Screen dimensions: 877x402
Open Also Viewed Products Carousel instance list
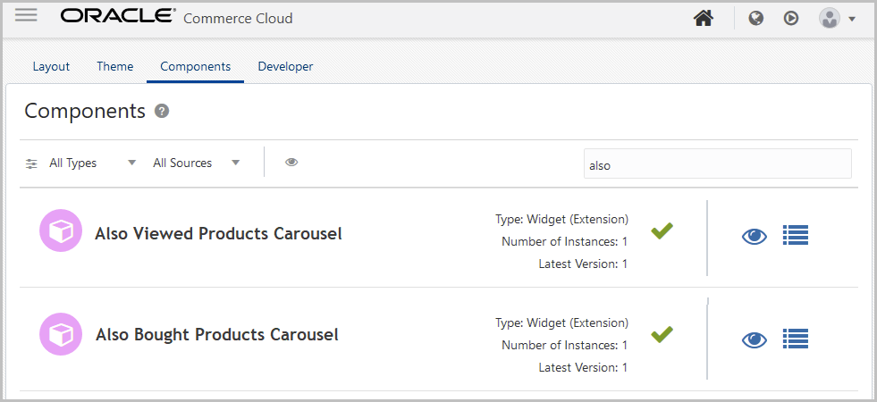click(x=796, y=235)
